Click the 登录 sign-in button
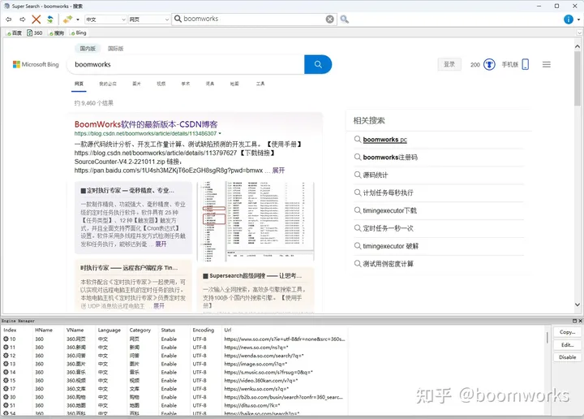Viewport: 584px width, 419px height. (449, 64)
